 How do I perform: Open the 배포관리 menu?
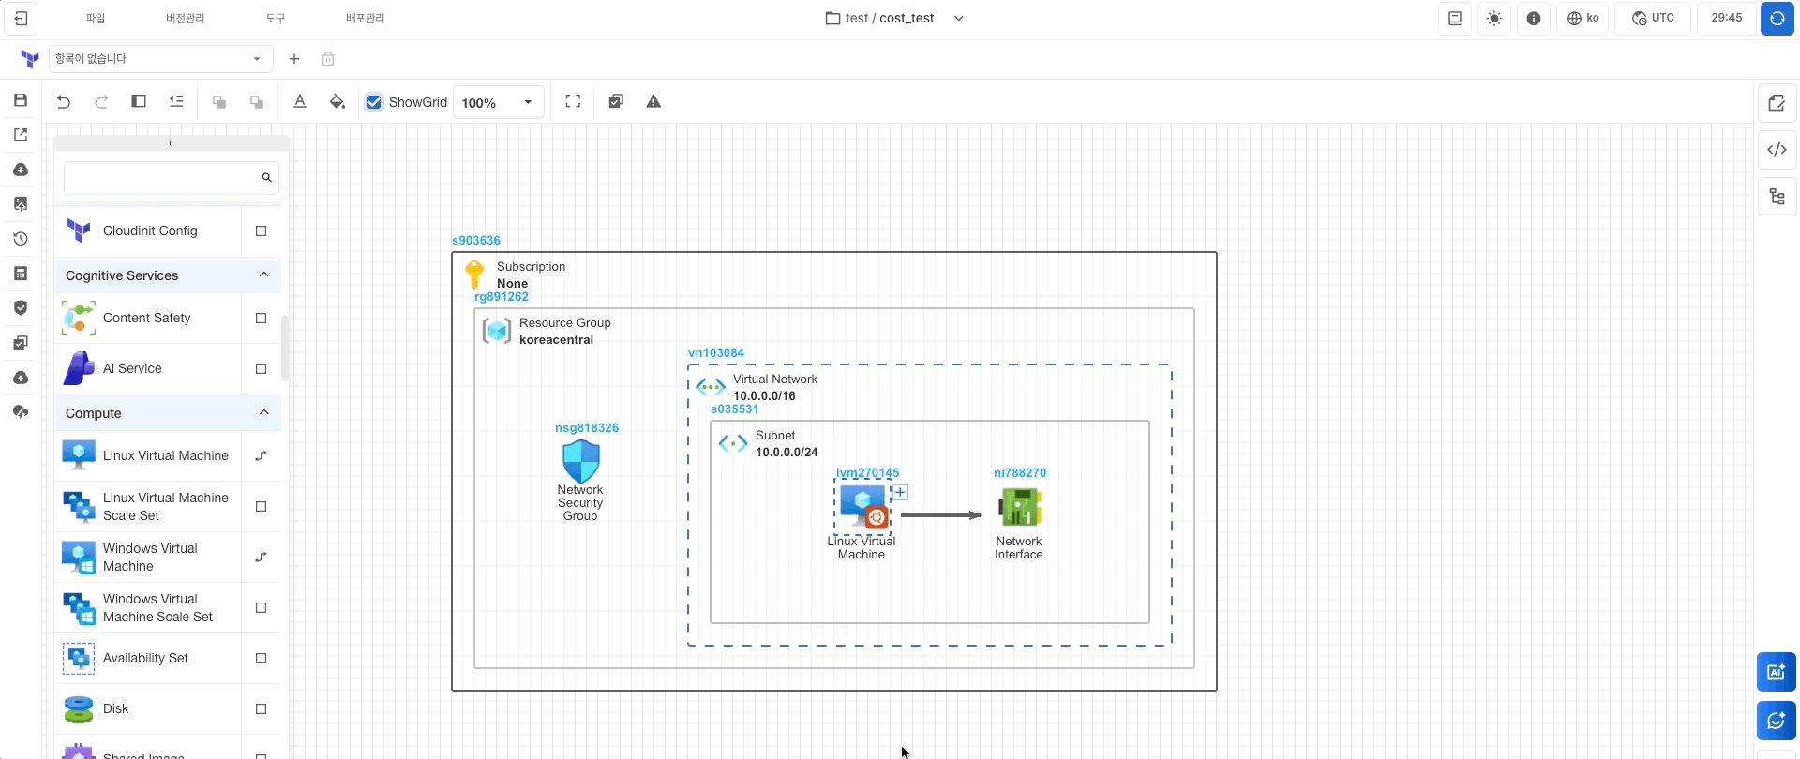pos(365,19)
